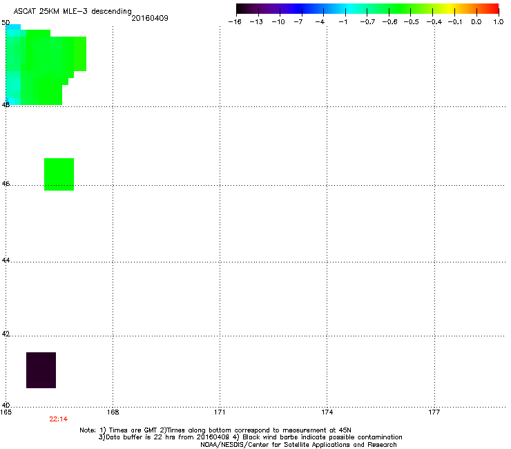Click the -7 tick label on the color bar
Screen dimensions: 511x449
[x=298, y=22]
